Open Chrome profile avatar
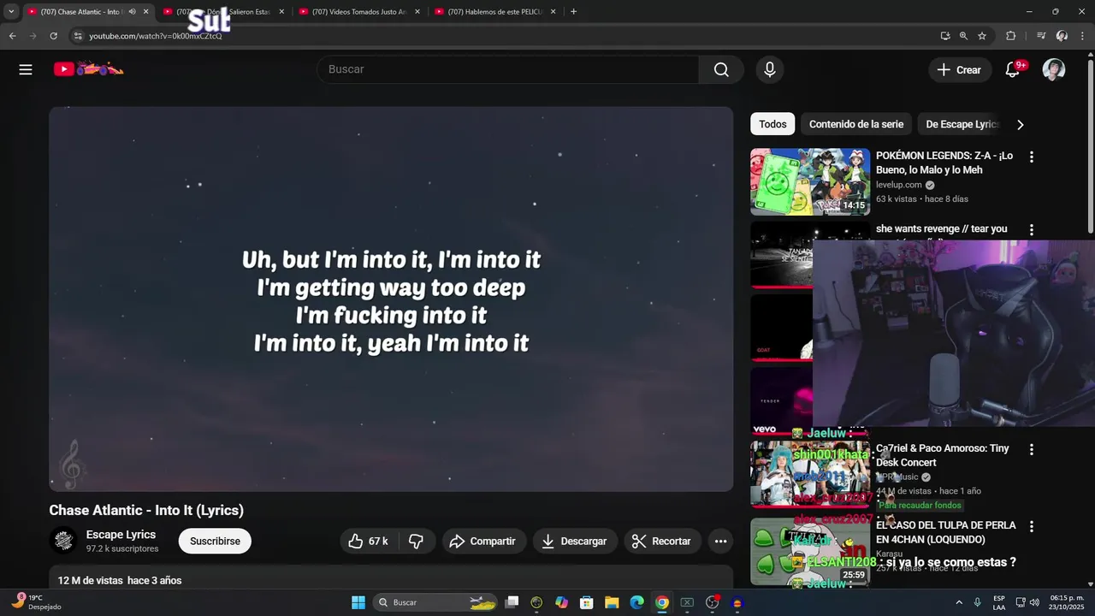 tap(1062, 36)
